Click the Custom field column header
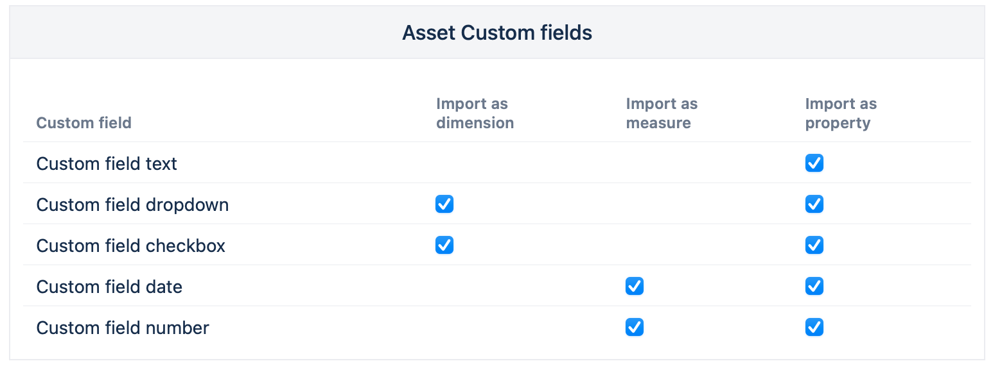Image resolution: width=993 pixels, height=368 pixels. coord(83,123)
